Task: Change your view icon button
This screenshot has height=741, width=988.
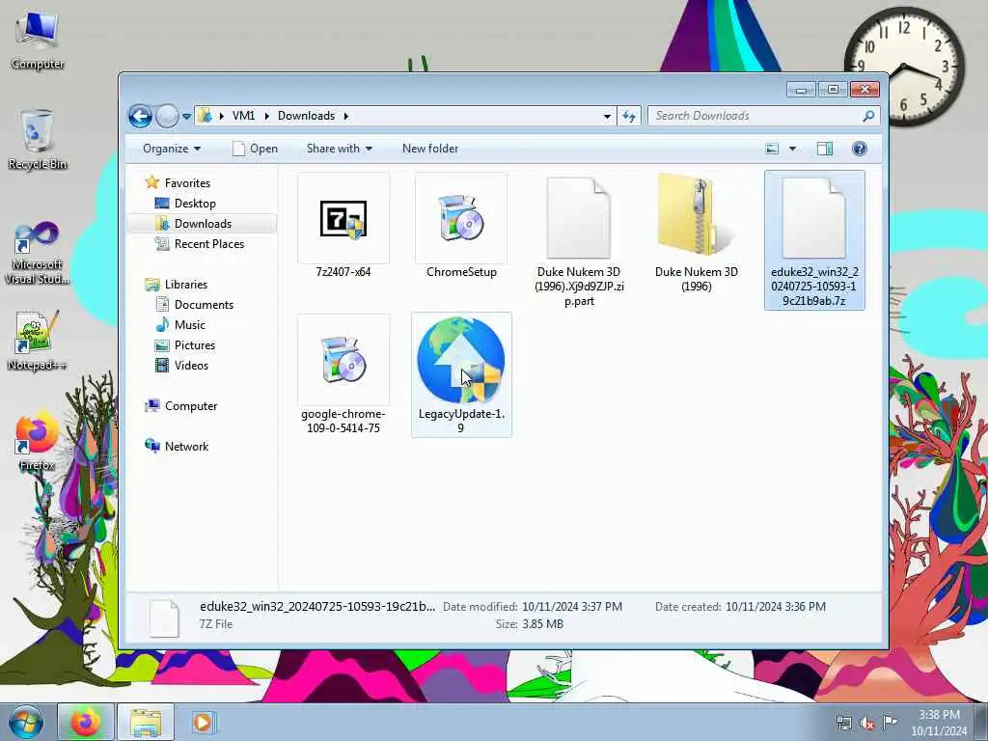Action: 772,149
